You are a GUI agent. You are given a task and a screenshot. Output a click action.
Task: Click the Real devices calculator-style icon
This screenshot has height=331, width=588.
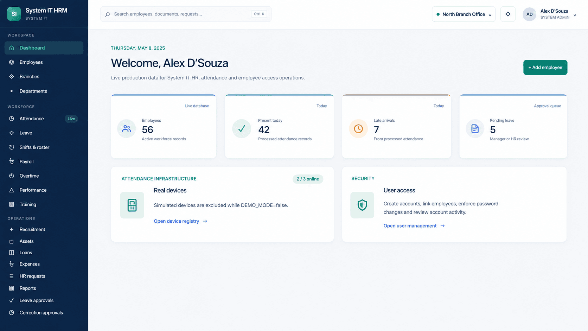point(132,205)
